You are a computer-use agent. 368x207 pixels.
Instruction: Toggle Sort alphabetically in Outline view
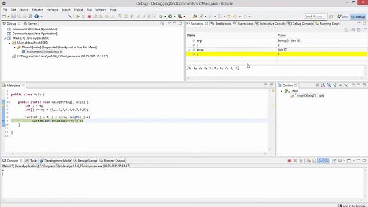[x=323, y=85]
